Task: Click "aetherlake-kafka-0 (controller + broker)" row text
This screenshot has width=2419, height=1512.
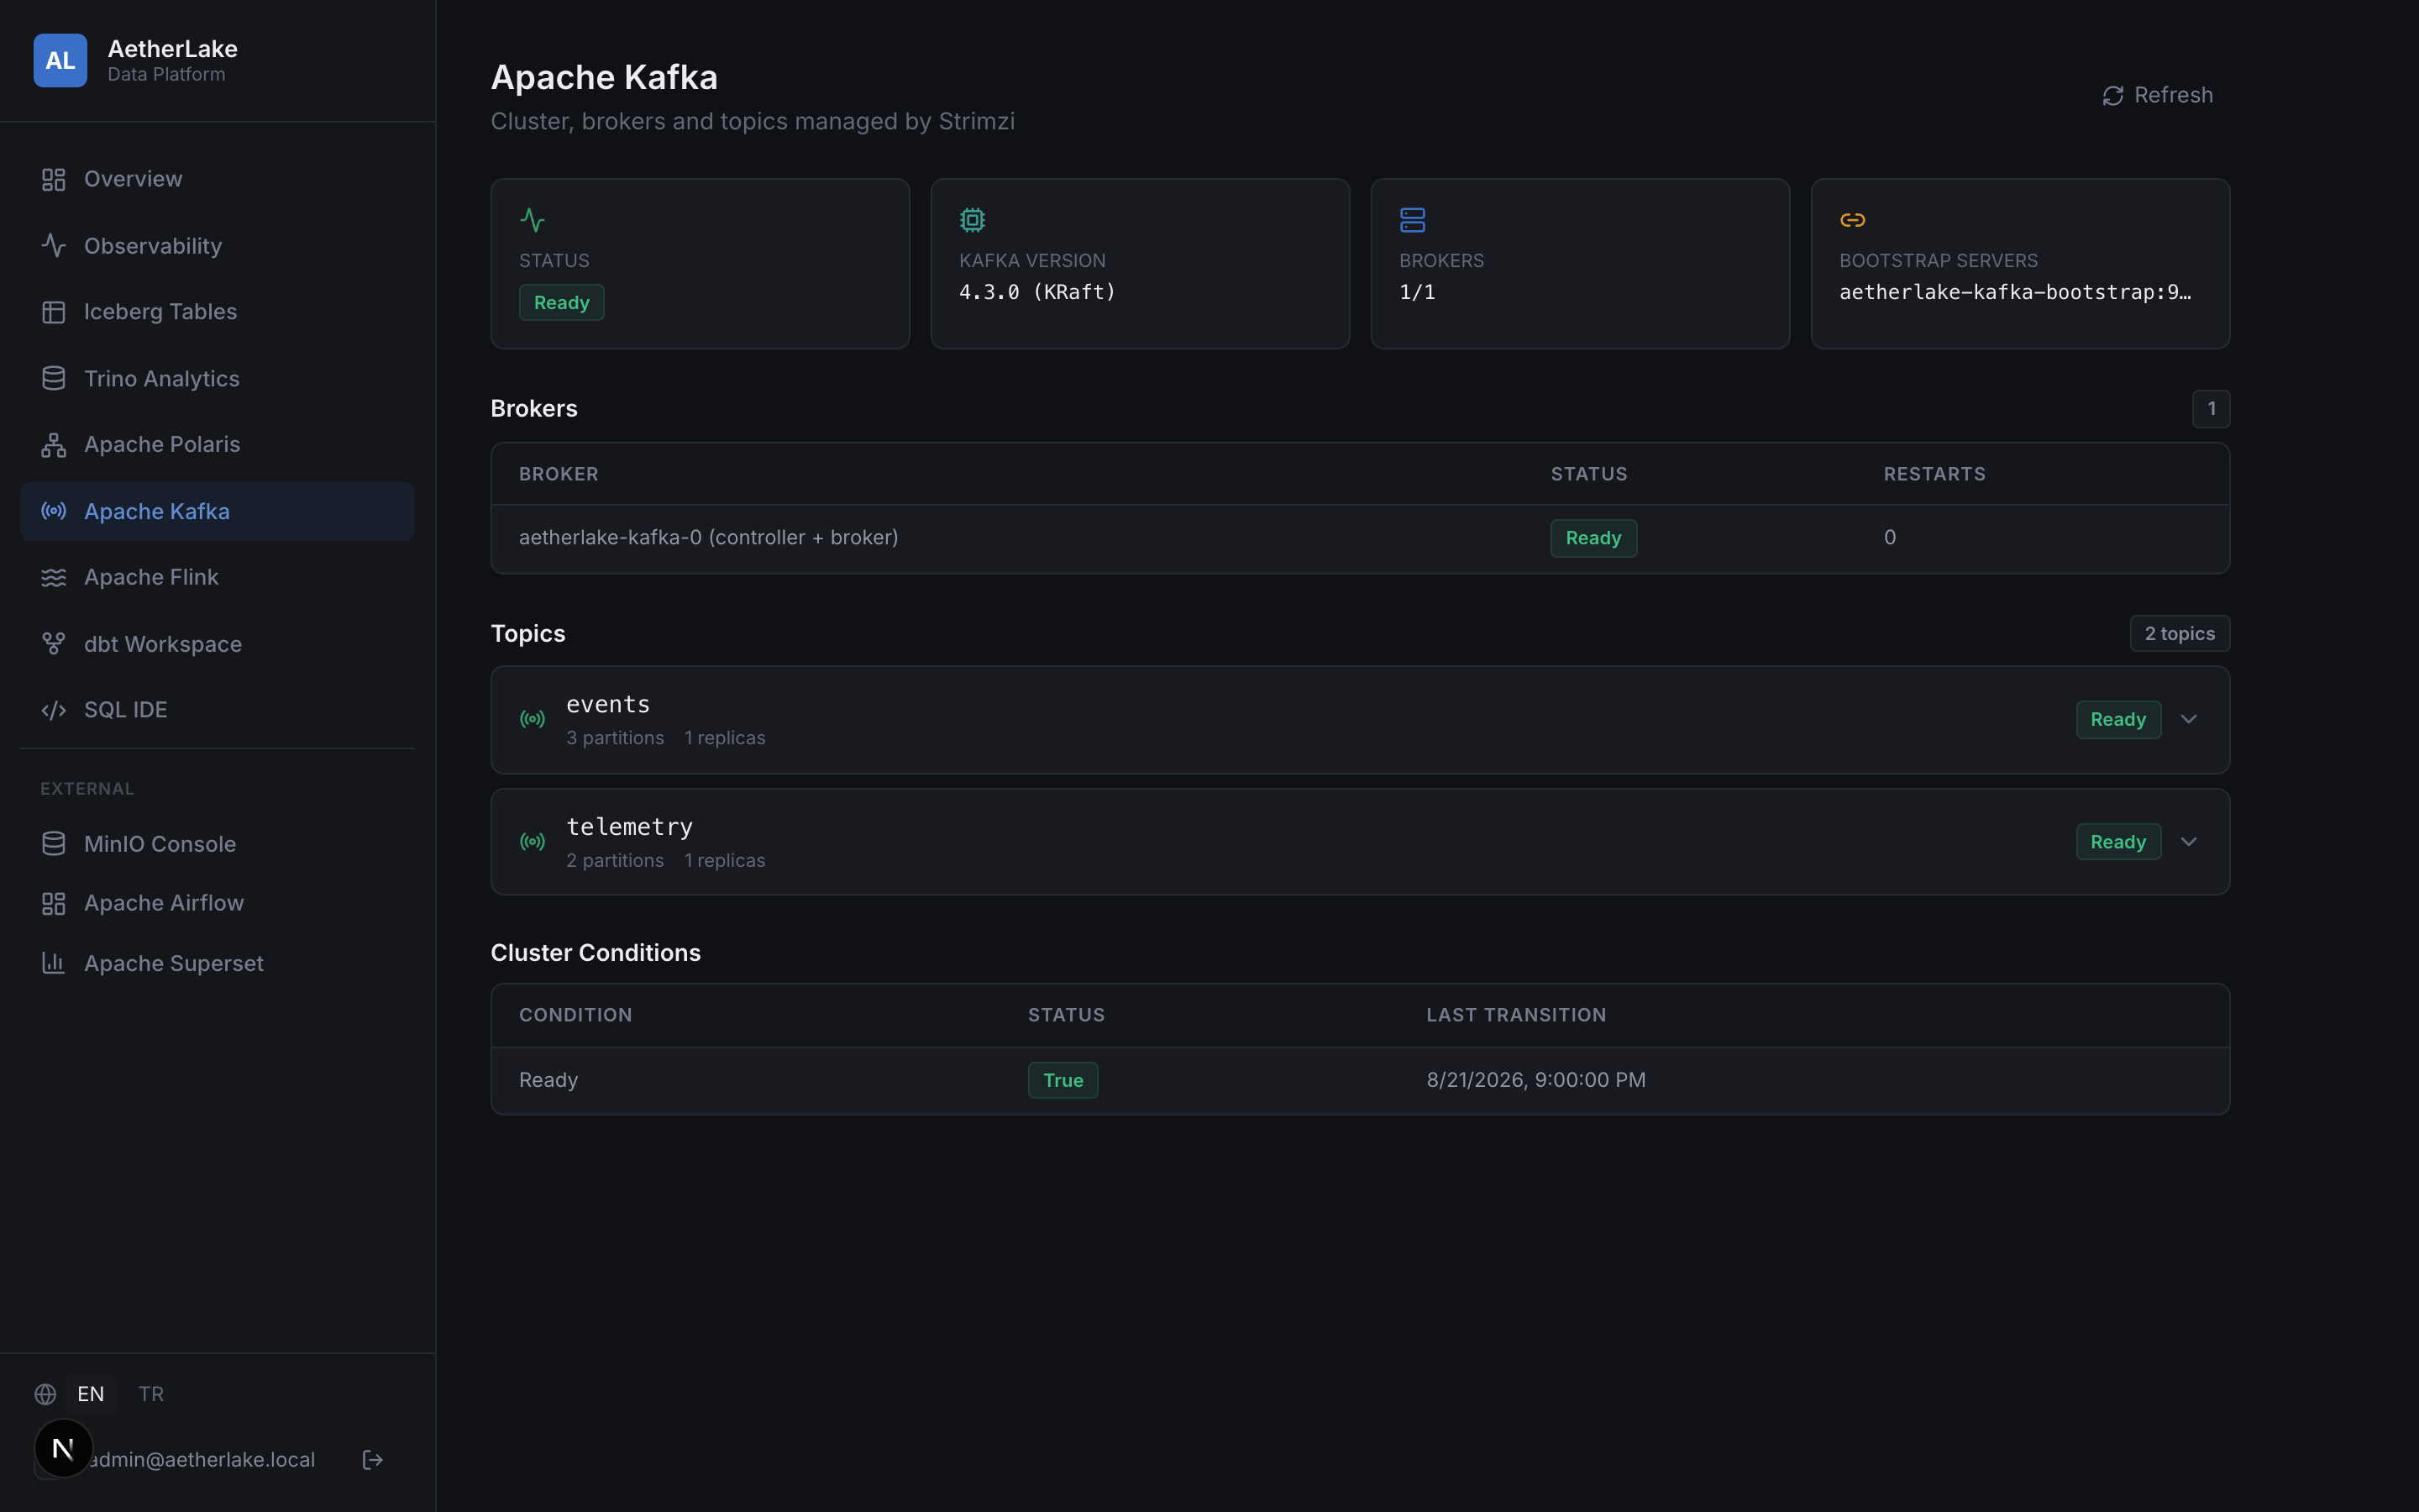Action: click(708, 538)
